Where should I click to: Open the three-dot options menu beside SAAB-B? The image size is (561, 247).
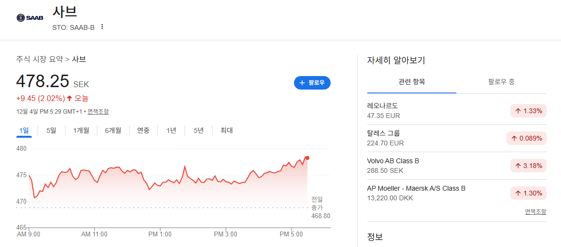(x=102, y=27)
